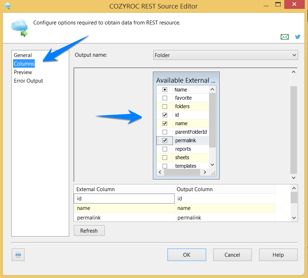
Task: Select the id External Column cell
Action: click(124, 199)
